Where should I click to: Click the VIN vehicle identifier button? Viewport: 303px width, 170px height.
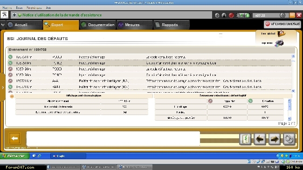282,24
